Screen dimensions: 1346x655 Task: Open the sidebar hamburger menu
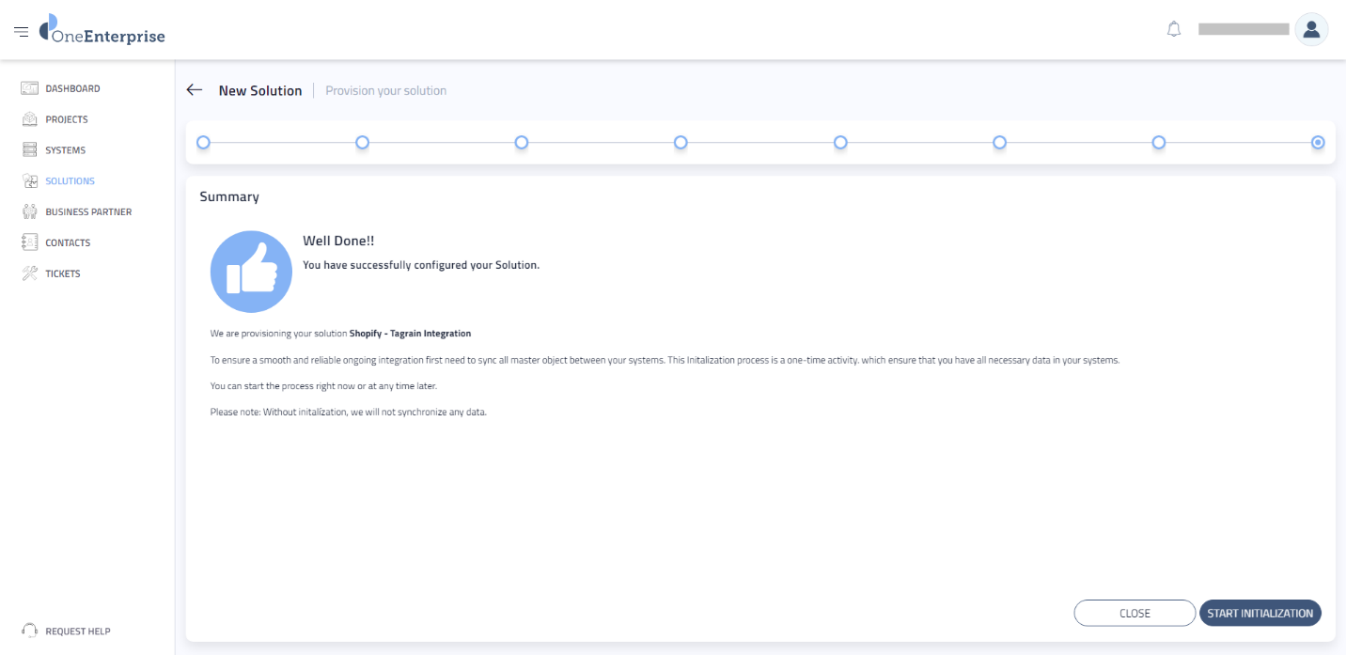22,29
